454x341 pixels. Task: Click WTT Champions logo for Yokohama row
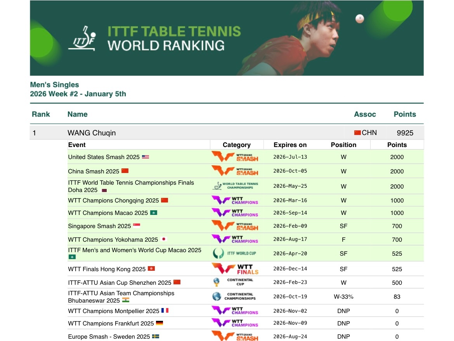235,239
